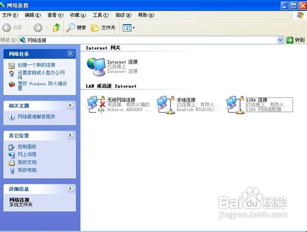Click the Windows Firewall icon

point(12,84)
